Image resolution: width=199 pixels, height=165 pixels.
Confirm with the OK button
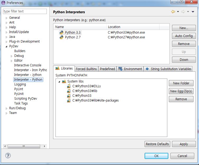tap(156, 156)
